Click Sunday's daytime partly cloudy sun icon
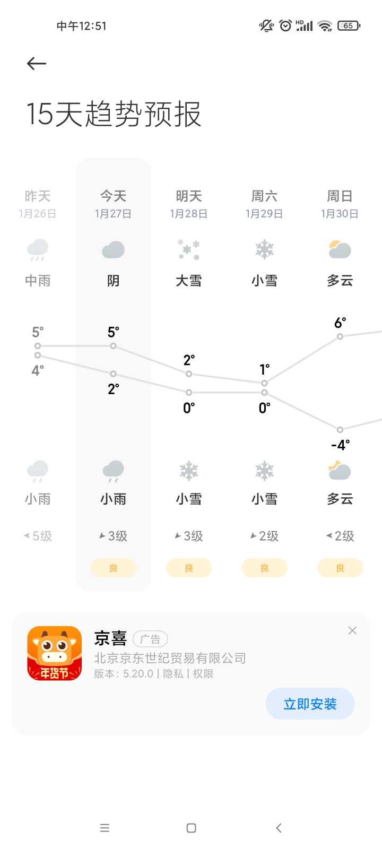382x849 pixels. pos(340,249)
